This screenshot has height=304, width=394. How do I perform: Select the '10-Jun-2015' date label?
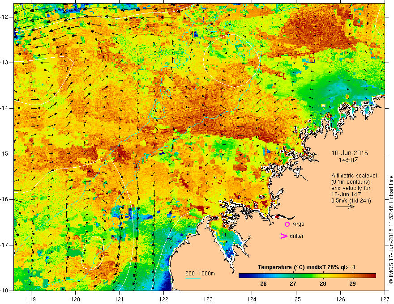[350, 153]
